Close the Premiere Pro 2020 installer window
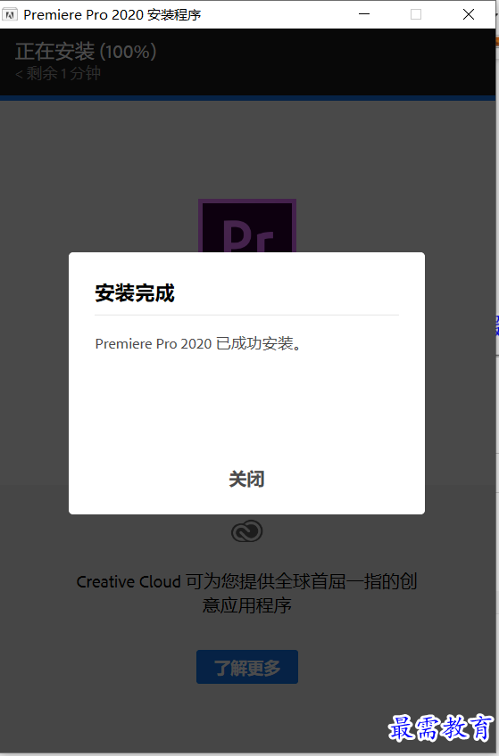 (469, 14)
